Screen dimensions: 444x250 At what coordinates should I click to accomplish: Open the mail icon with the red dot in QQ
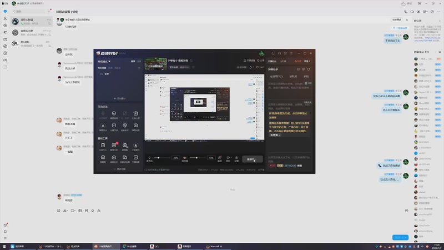(x=5, y=225)
